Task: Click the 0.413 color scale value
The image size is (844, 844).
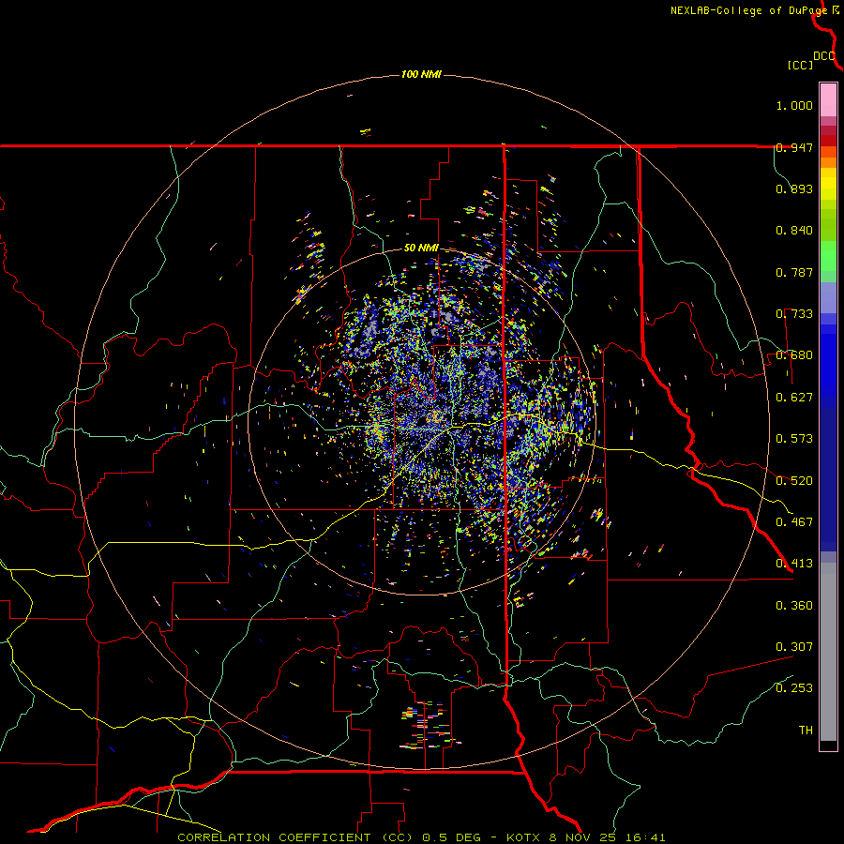Action: [x=794, y=564]
